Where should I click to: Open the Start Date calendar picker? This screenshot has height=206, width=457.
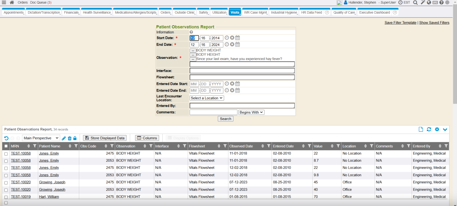(x=238, y=38)
